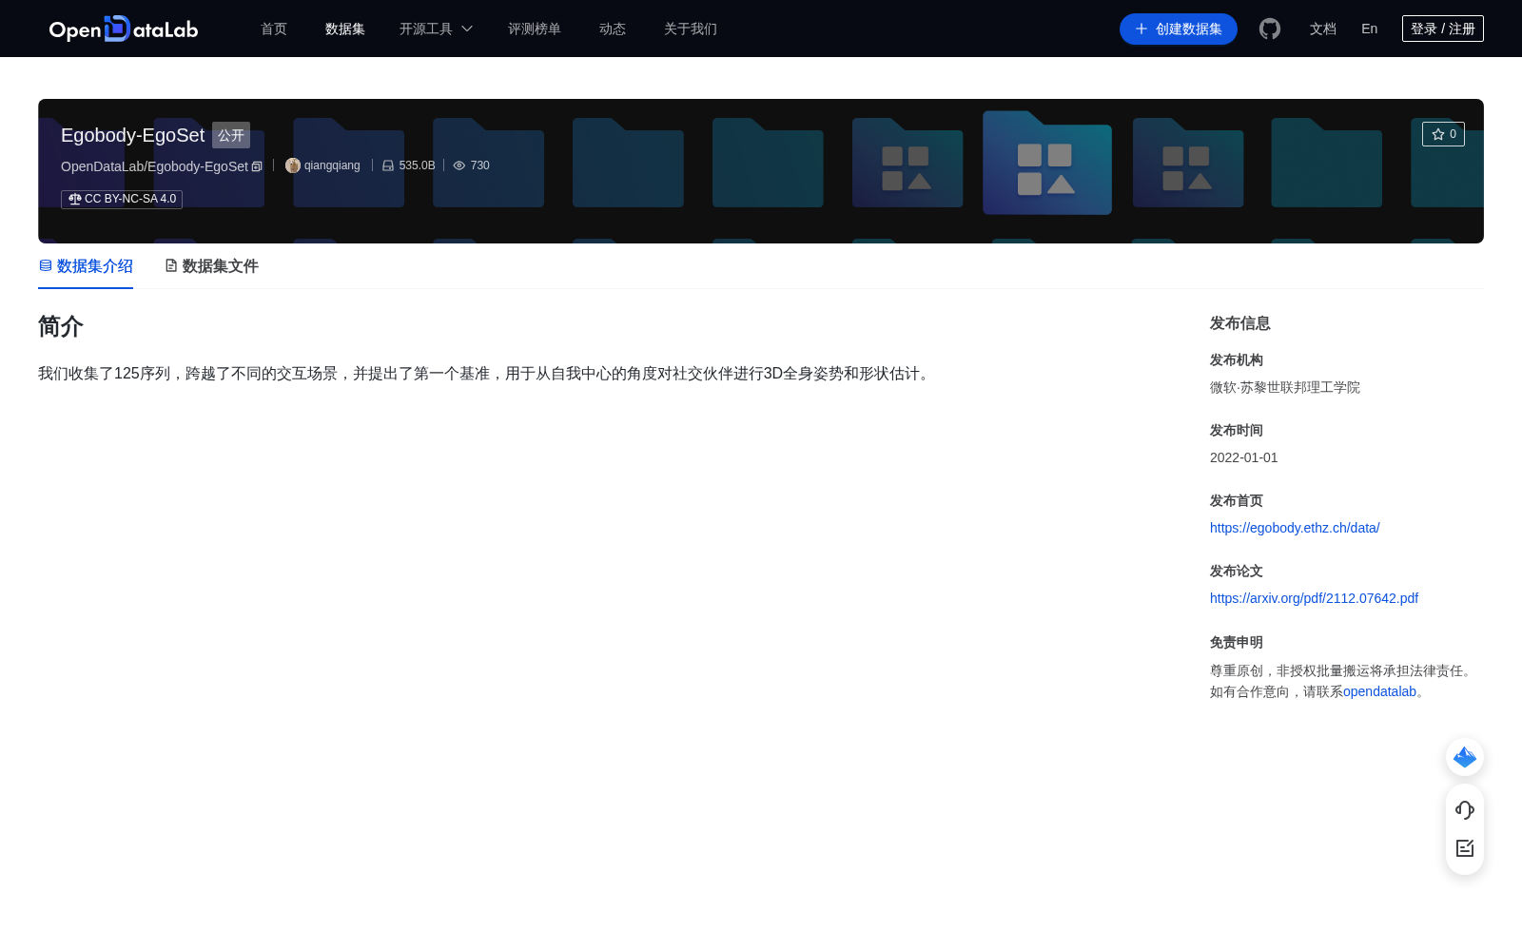Click the 公开 visibility badge
Screen dimensions: 1522x951
tap(231, 135)
